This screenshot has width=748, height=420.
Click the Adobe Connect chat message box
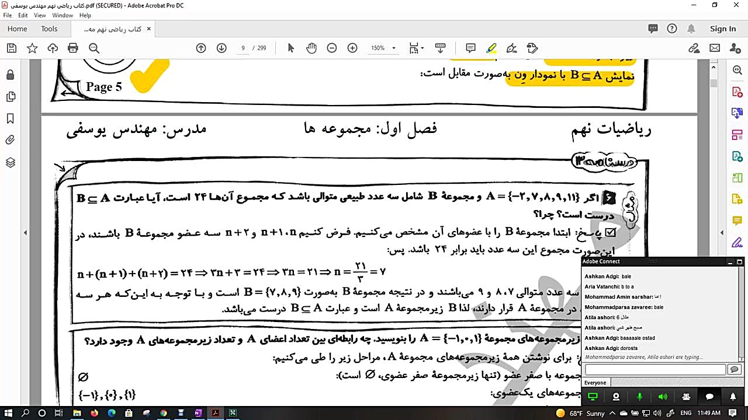pyautogui.click(x=655, y=369)
